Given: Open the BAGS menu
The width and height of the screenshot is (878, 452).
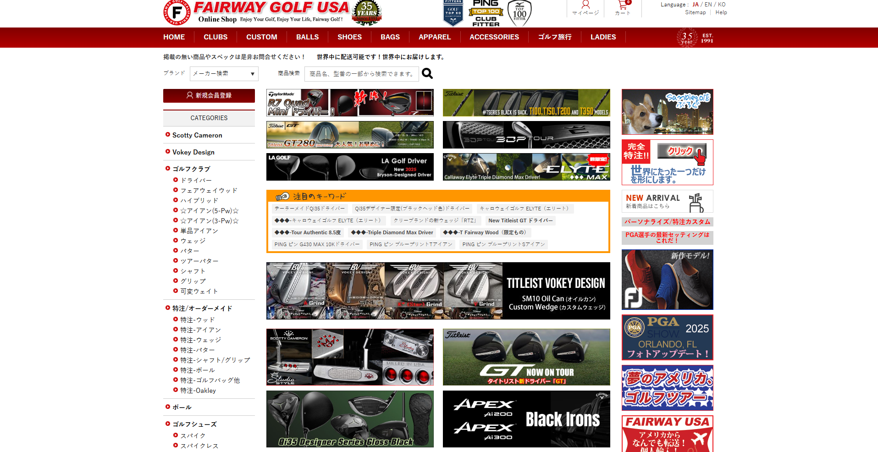Looking at the screenshot, I should [390, 37].
